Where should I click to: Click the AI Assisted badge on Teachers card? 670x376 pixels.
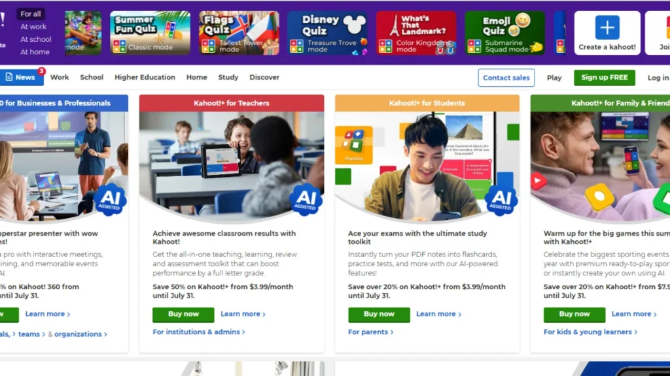(306, 200)
